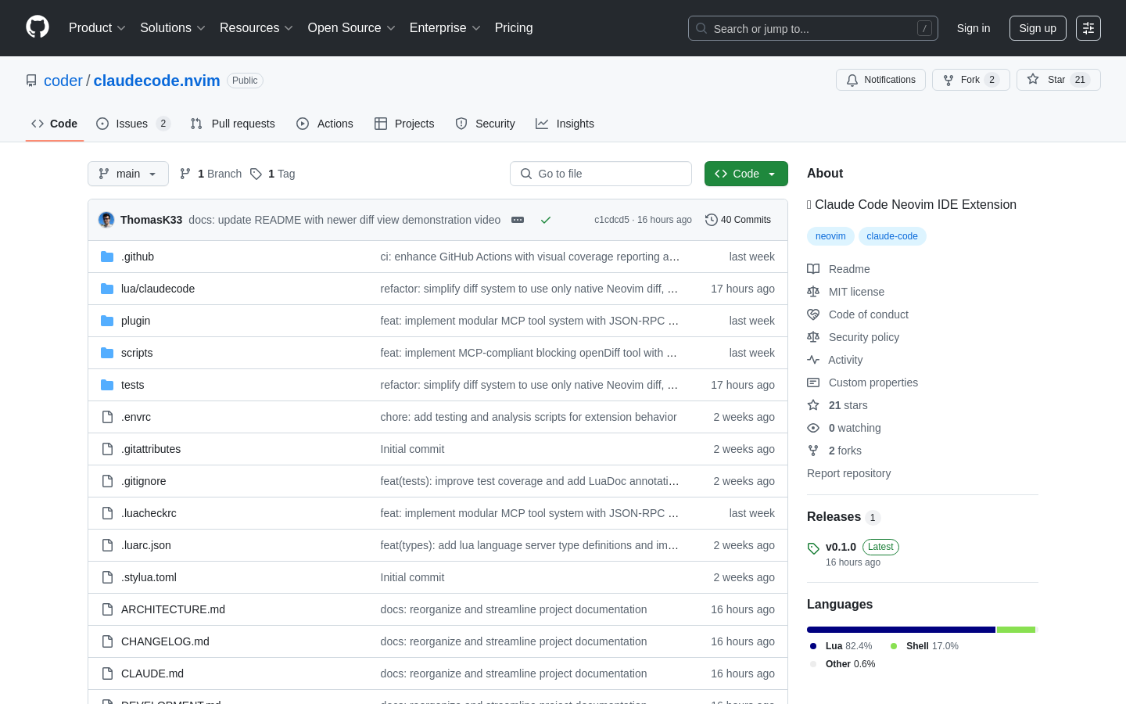Open the CLAUDE.md file
1126x704 pixels.
(x=152, y=673)
